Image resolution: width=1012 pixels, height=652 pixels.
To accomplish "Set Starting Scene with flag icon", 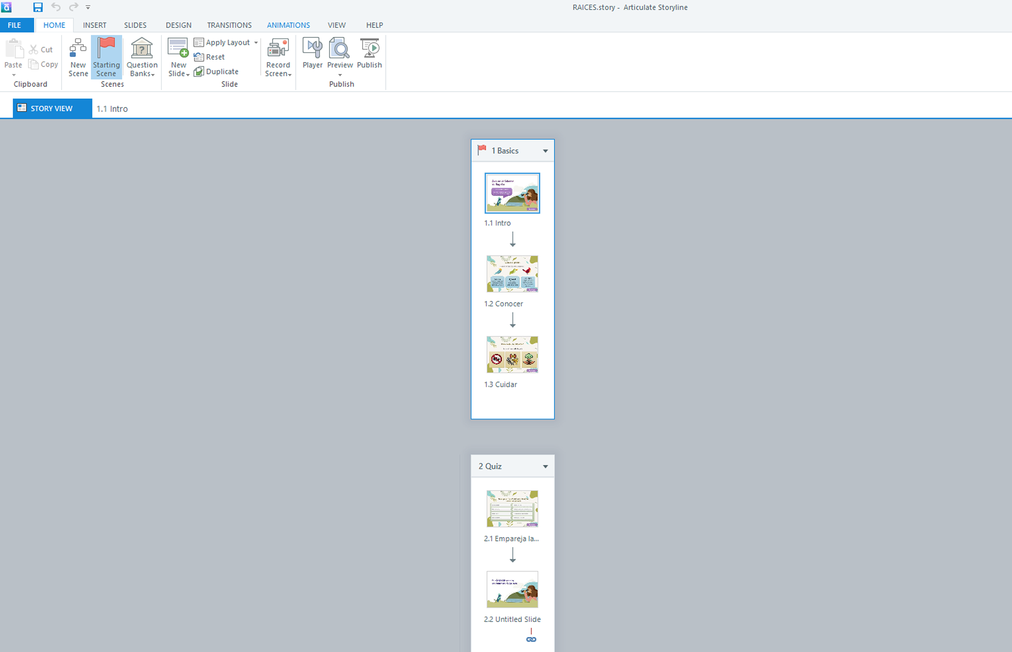I will 106,49.
